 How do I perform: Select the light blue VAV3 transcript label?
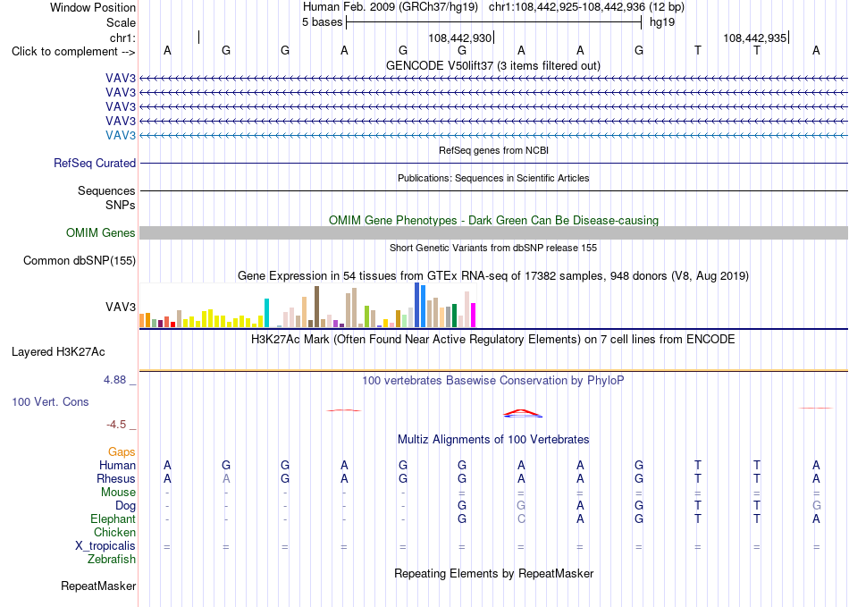click(x=121, y=135)
